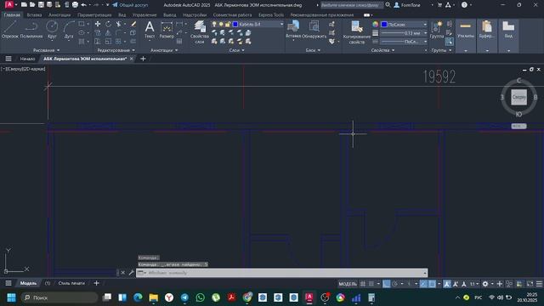
Task: Toggle 2D object snap in status bar
Action: click(x=432, y=284)
